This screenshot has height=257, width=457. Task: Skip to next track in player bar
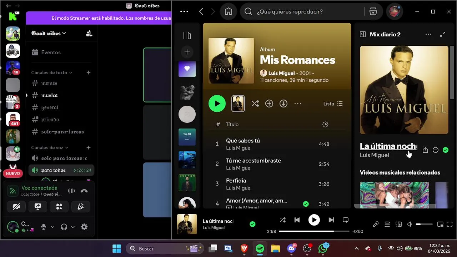[x=331, y=220]
